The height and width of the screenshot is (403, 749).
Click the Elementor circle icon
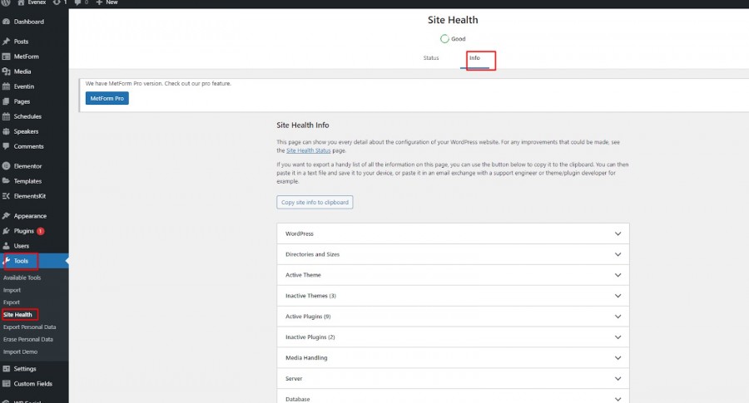[x=6, y=166]
